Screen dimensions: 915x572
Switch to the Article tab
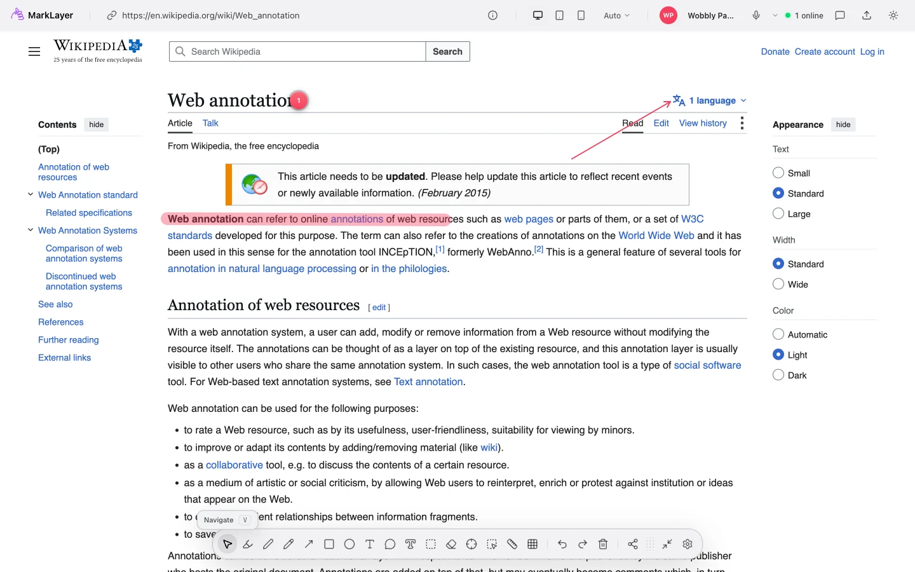[x=180, y=123]
